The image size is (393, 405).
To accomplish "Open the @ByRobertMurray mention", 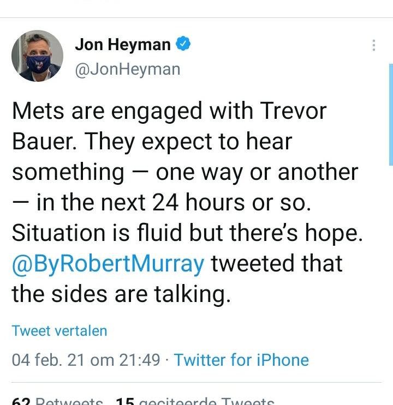I will (x=108, y=264).
